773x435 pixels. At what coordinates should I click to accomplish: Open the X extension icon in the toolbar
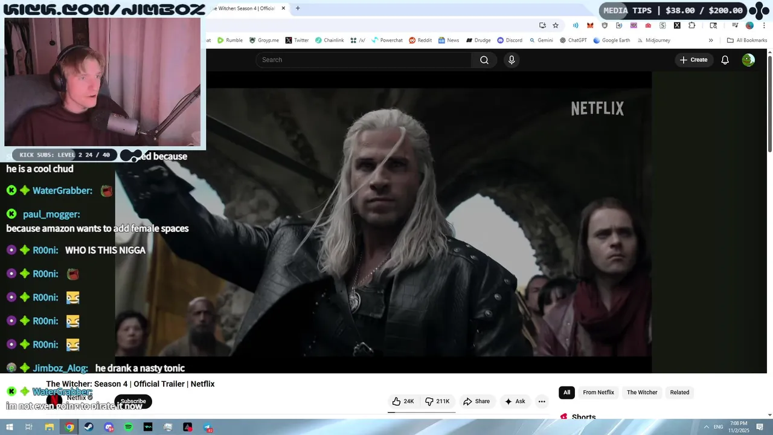(x=677, y=25)
